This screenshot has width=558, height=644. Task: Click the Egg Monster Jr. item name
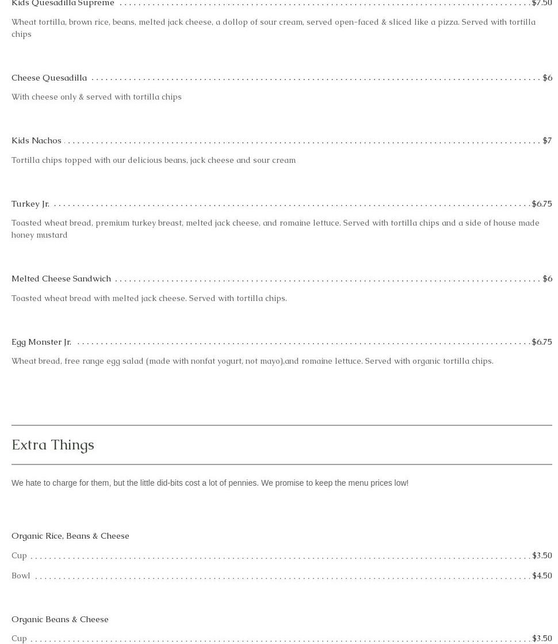click(x=41, y=342)
